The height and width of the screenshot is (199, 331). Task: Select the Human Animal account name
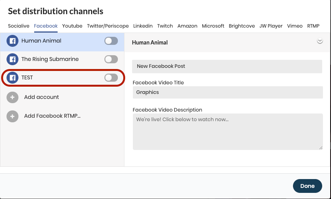click(x=41, y=41)
